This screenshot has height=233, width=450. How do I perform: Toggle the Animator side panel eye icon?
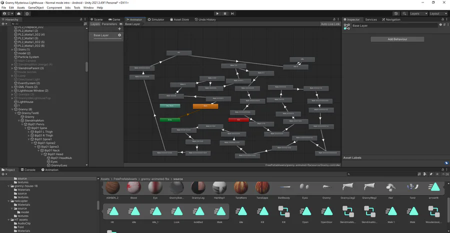(121, 24)
